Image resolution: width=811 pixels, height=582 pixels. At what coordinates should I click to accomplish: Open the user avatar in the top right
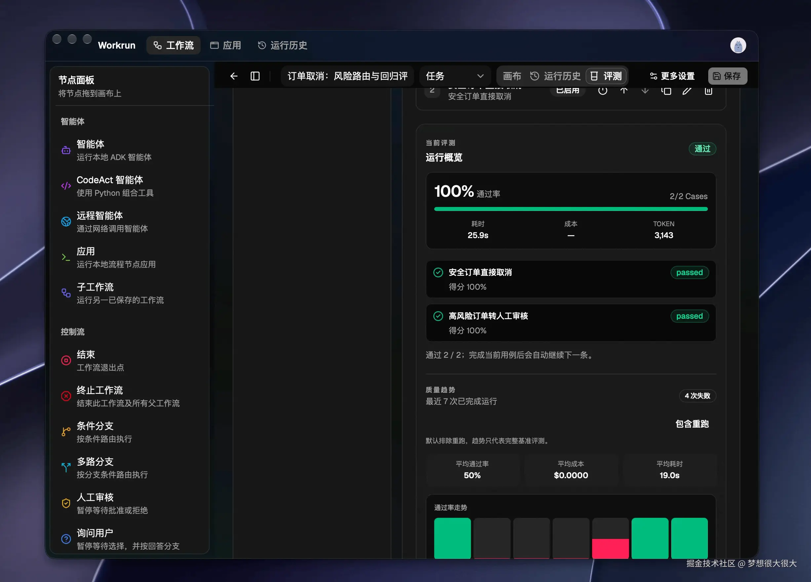coord(738,46)
